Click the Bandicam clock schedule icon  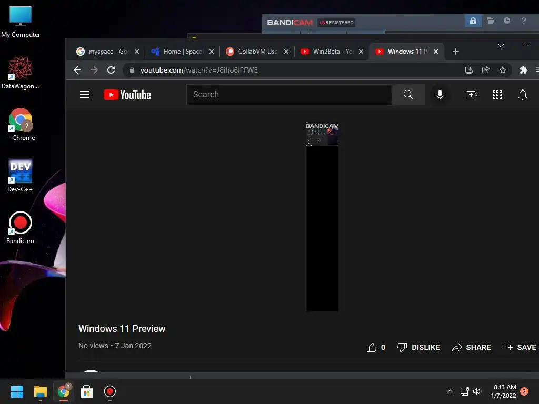507,21
